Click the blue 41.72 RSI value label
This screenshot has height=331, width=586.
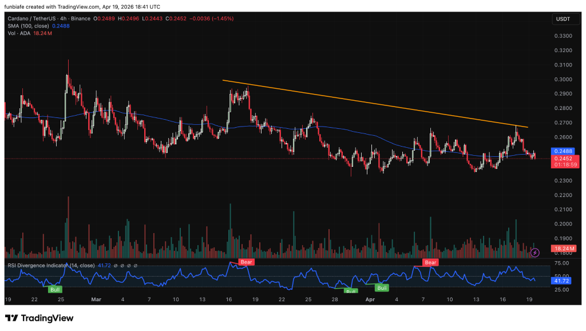561,281
